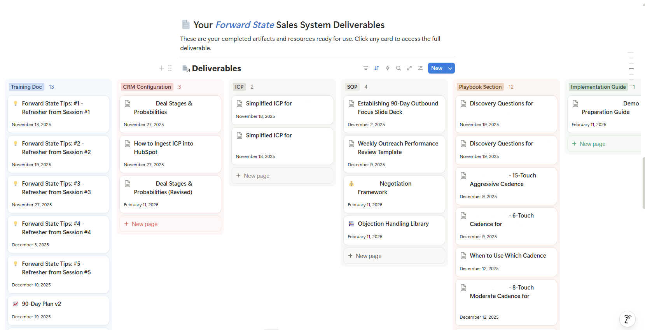Add New page in Implementation Guide column
This screenshot has width=645, height=330.
[x=604, y=144]
